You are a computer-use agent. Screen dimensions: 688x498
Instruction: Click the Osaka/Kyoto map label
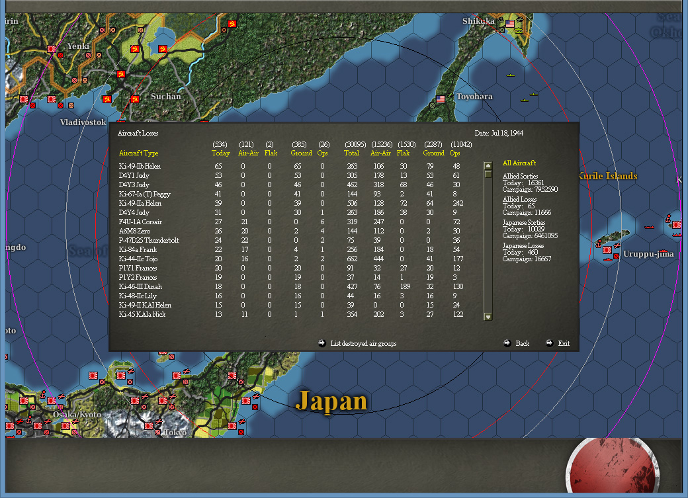[77, 415]
